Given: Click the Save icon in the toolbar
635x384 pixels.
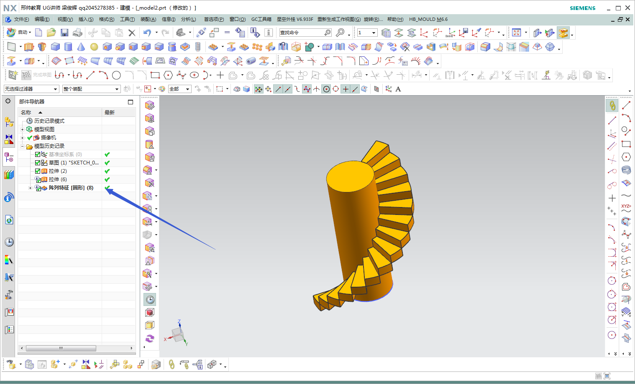Looking at the screenshot, I should (64, 33).
